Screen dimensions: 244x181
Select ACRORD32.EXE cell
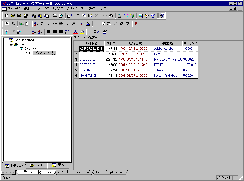92,49
